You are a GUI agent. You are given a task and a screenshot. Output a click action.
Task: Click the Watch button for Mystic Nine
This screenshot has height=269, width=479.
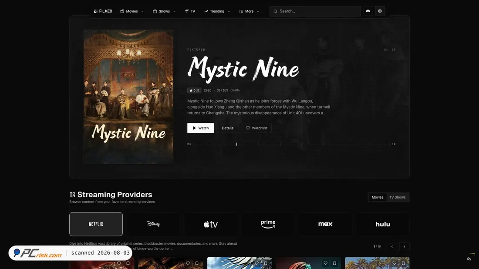click(200, 128)
